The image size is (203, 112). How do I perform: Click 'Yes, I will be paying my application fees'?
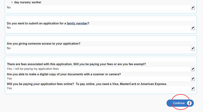(33, 69)
